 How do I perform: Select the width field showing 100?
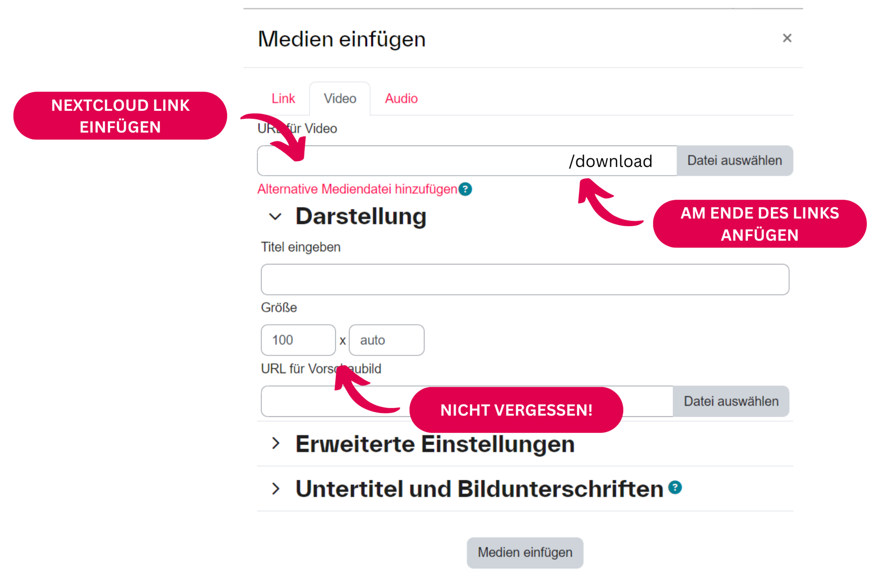pyautogui.click(x=298, y=340)
